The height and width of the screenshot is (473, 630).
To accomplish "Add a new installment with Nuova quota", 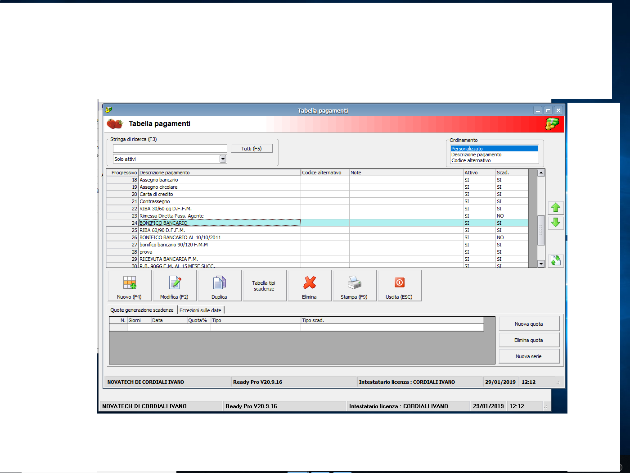I will pos(529,324).
